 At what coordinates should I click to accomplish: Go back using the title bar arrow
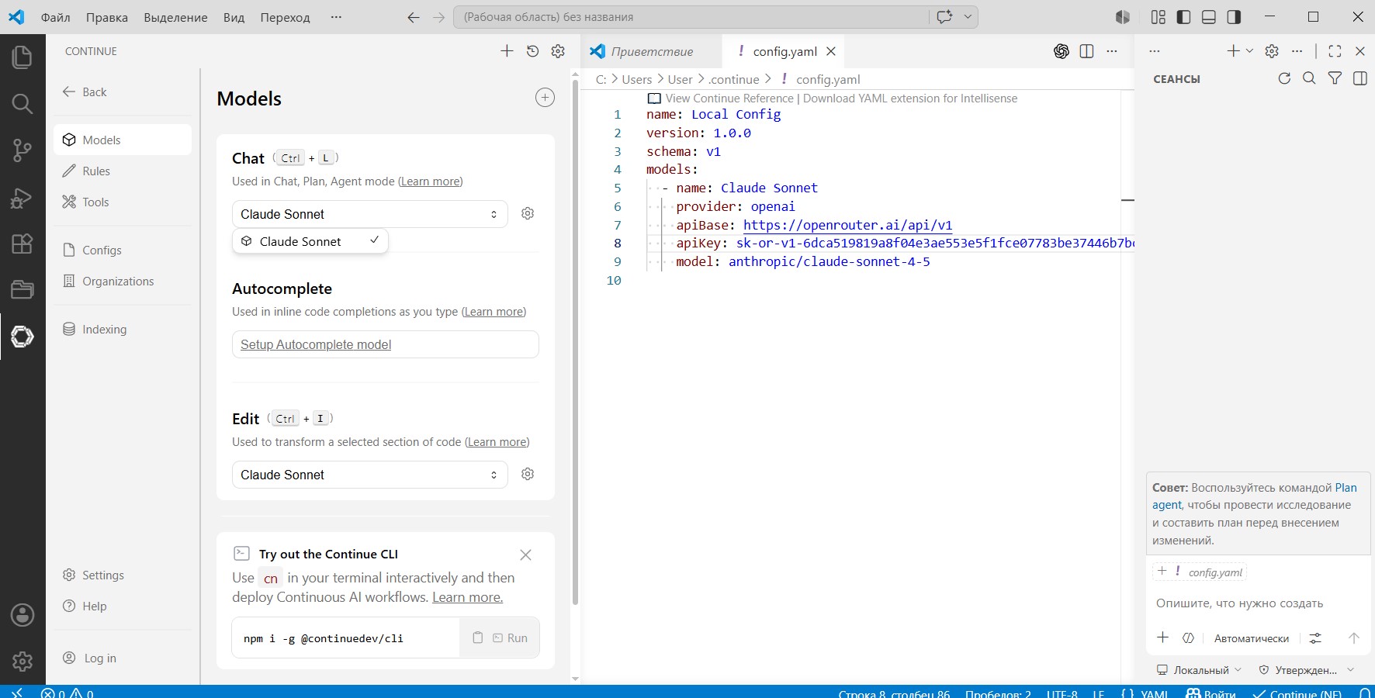tap(414, 17)
